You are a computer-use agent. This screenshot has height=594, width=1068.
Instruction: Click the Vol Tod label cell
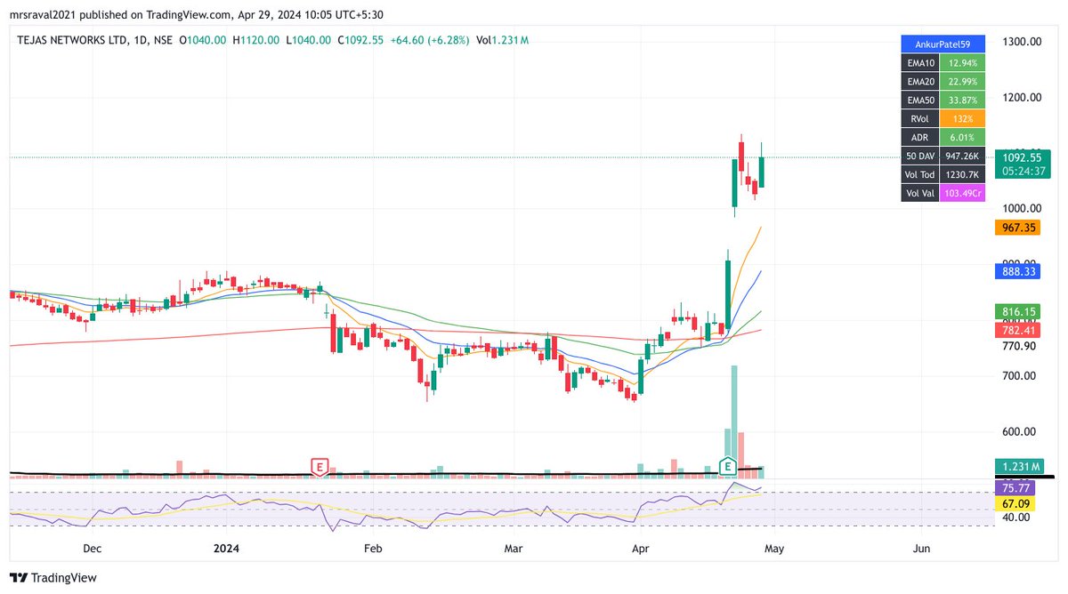920,174
